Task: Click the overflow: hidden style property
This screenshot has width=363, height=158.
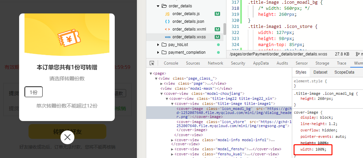Action: 319,130
